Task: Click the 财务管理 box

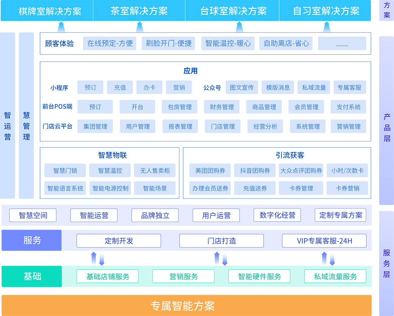Action: [222, 107]
